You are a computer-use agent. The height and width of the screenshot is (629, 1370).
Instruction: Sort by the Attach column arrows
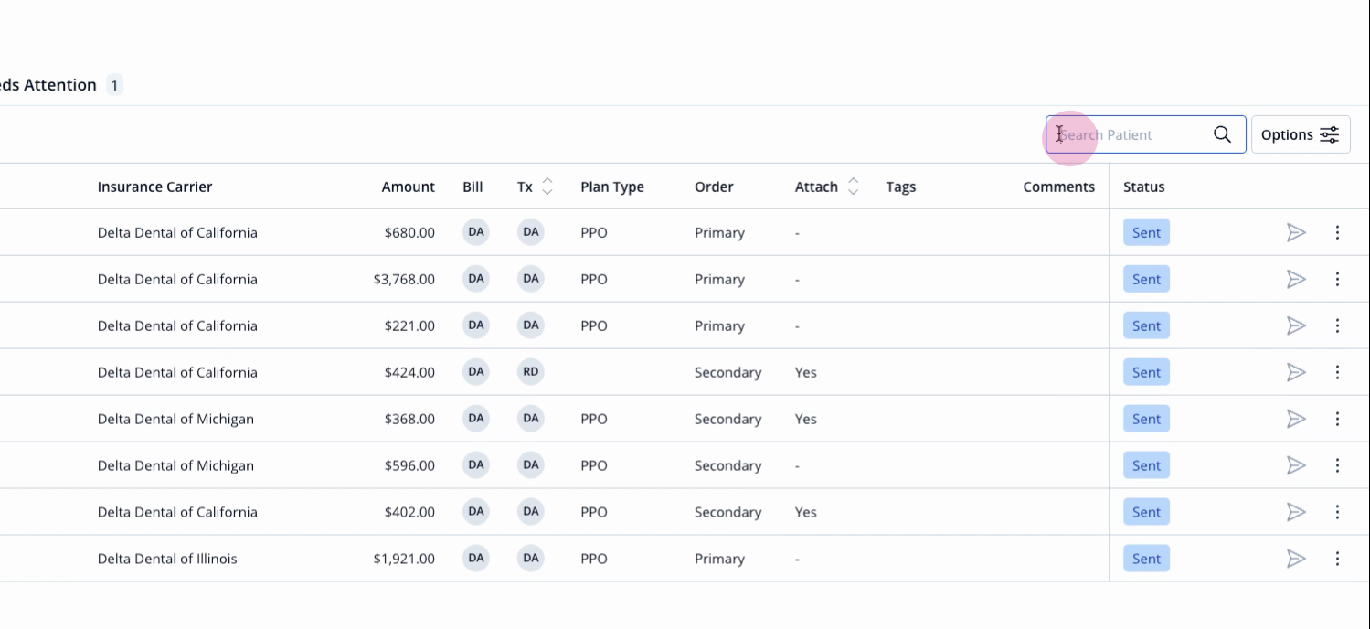[x=854, y=187]
